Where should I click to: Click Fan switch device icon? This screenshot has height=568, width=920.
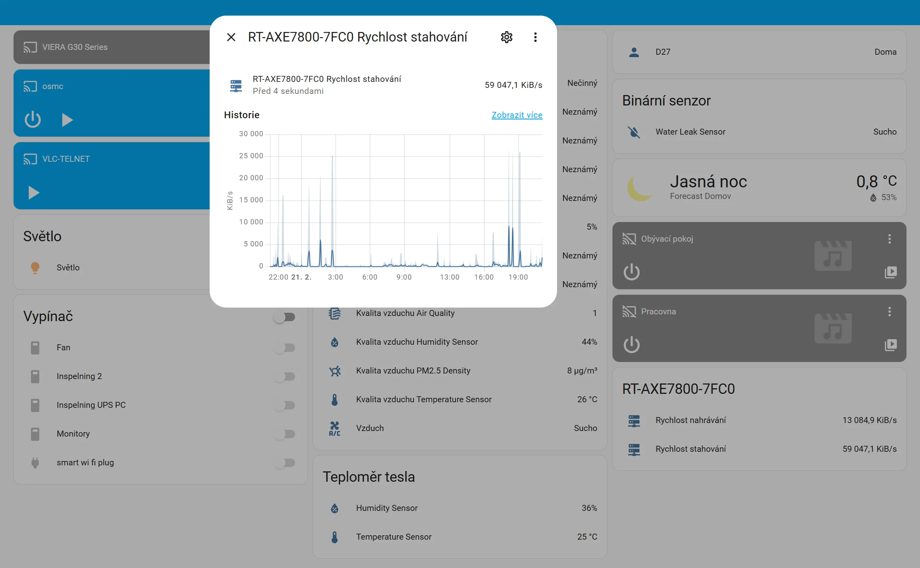tap(35, 348)
